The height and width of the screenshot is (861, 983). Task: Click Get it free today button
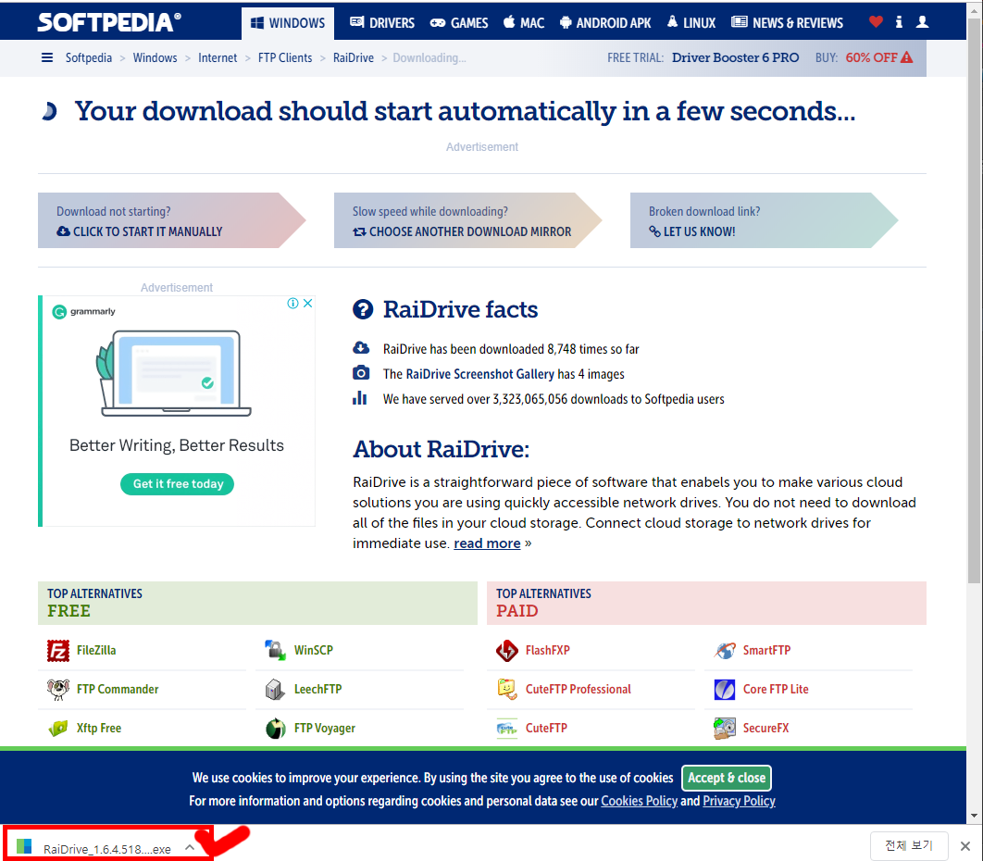point(178,483)
